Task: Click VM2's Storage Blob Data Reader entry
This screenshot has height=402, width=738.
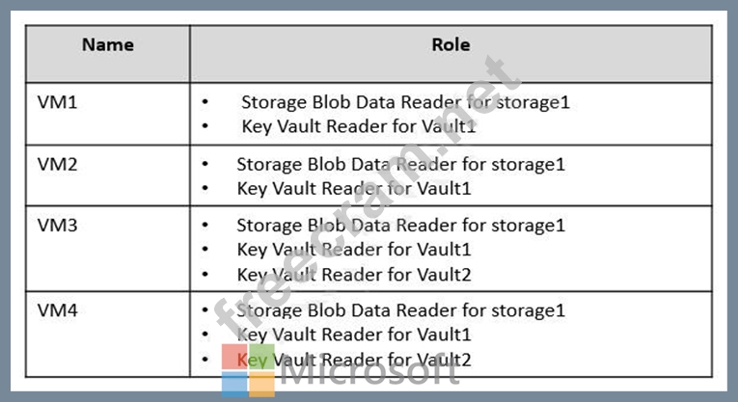Action: (x=400, y=165)
